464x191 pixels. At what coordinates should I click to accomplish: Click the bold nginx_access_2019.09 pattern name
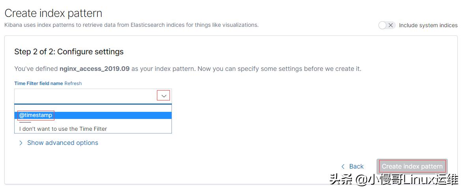click(95, 69)
